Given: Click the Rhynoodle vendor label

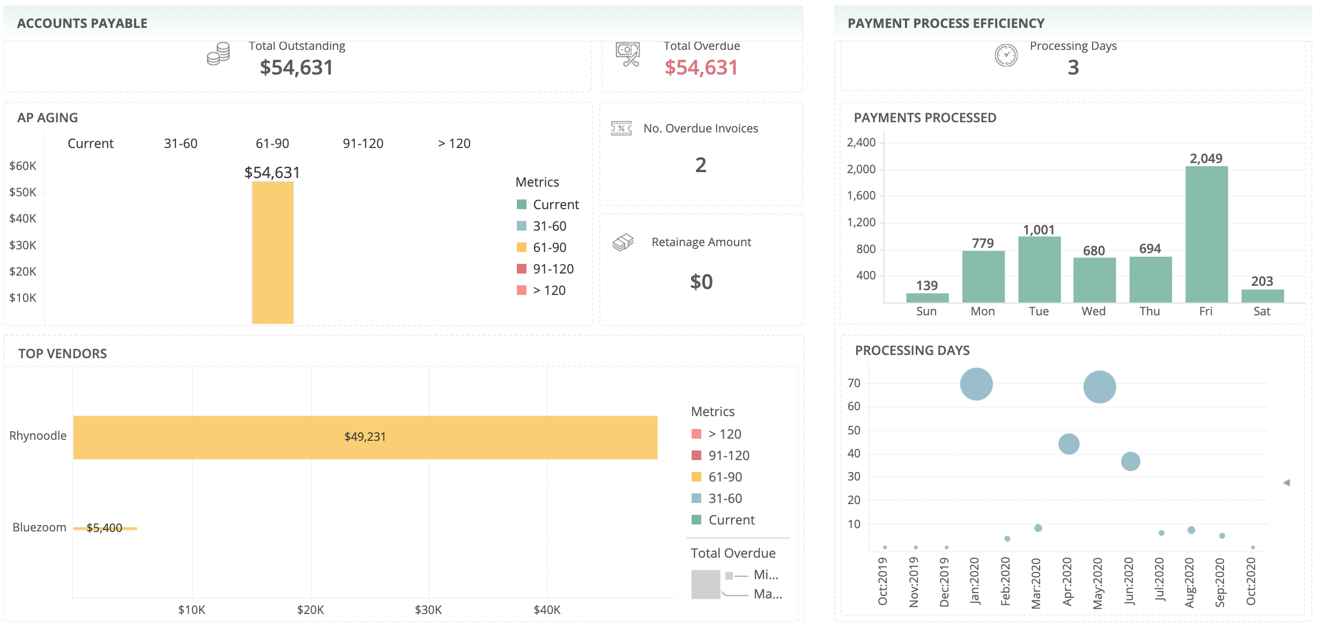Looking at the screenshot, I should 38,435.
